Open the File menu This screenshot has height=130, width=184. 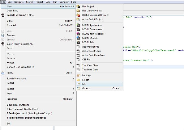[3, 2]
